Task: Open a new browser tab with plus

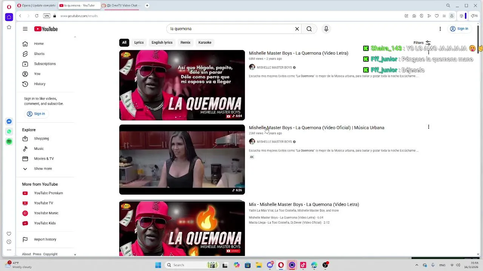Action: (x=147, y=5)
